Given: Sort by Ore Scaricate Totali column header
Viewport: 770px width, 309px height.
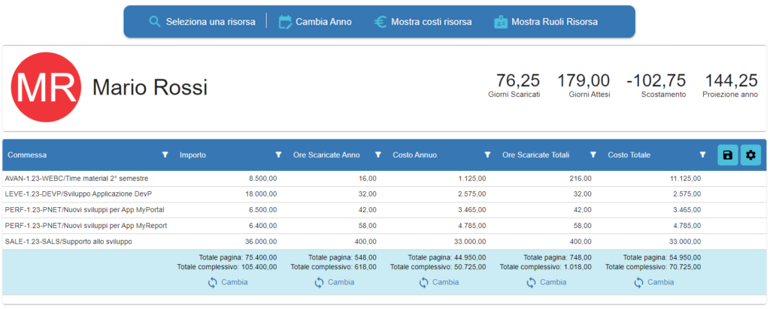Looking at the screenshot, I should coord(535,154).
